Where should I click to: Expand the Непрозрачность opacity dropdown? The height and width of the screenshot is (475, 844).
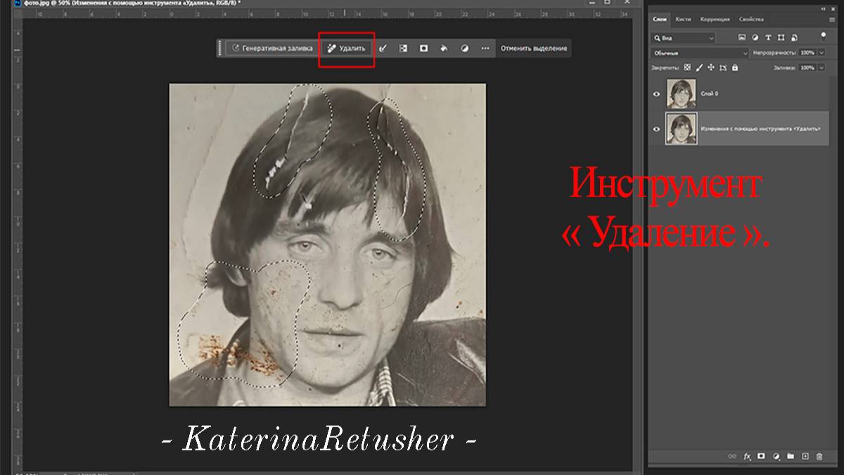pos(821,53)
